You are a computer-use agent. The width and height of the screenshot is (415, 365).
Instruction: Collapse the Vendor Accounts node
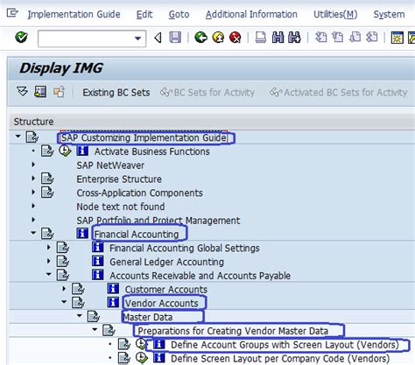click(x=64, y=302)
